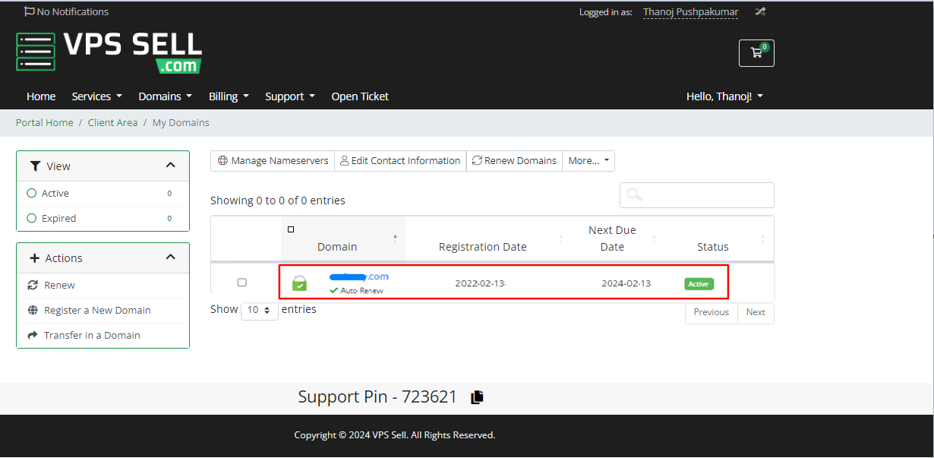934x458 pixels.
Task: Sort by Status column arrows
Action: pyautogui.click(x=762, y=238)
